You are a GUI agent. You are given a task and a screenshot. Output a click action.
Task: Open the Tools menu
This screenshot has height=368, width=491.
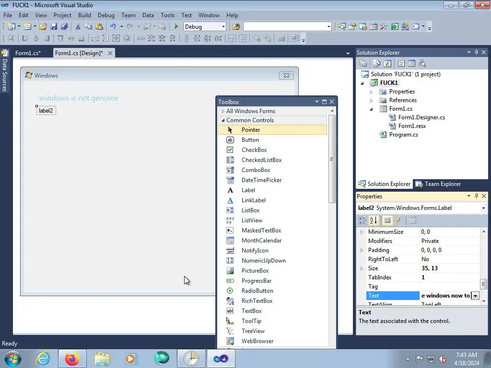click(x=167, y=15)
